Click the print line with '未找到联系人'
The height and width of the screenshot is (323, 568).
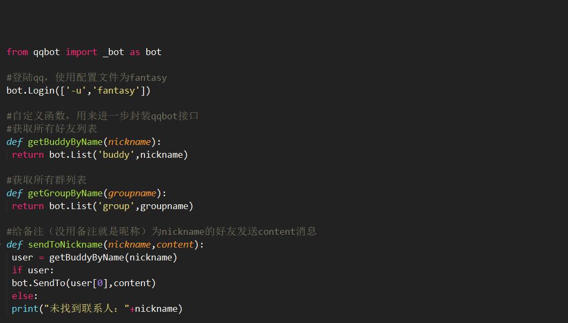[x=97, y=309]
